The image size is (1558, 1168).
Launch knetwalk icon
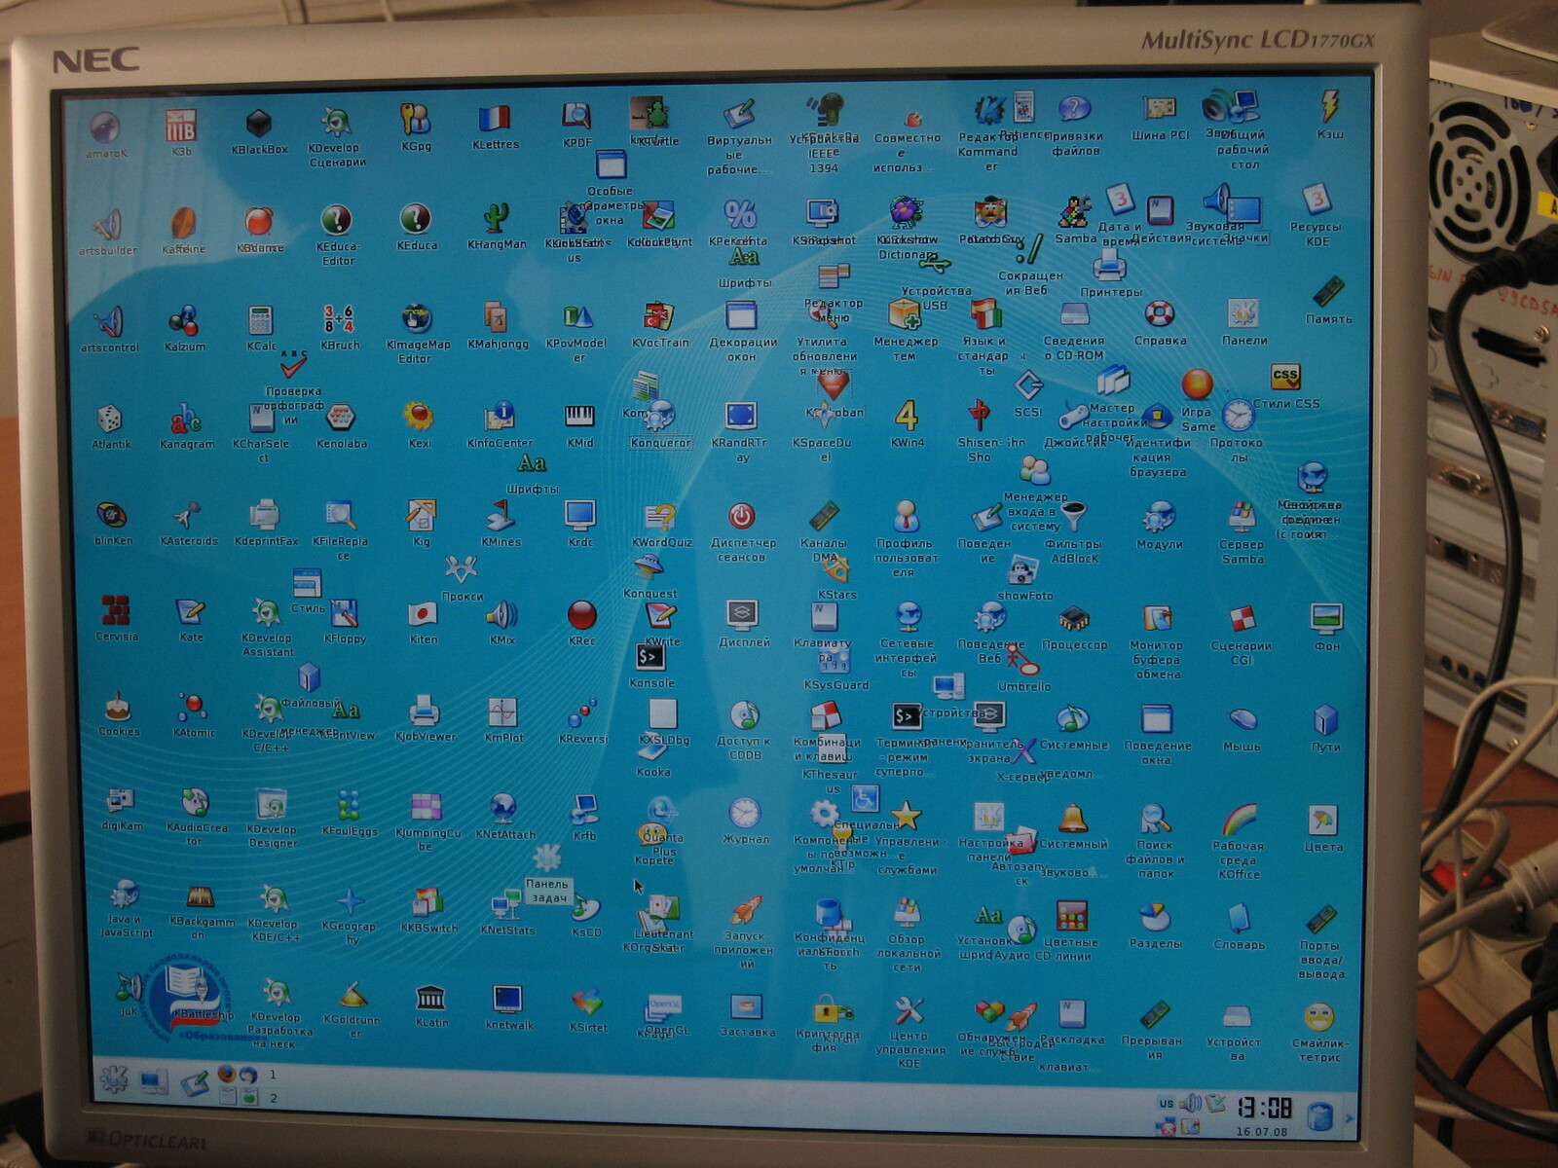coord(508,1000)
